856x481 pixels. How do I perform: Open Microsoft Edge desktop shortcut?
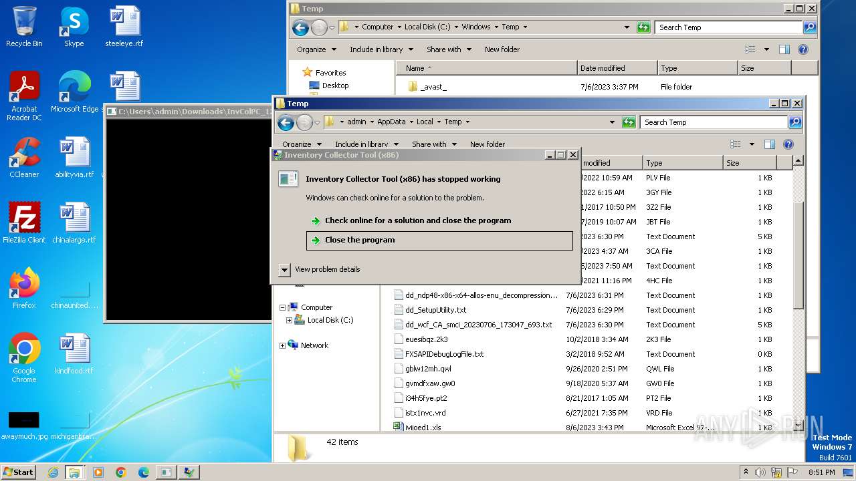tap(74, 92)
